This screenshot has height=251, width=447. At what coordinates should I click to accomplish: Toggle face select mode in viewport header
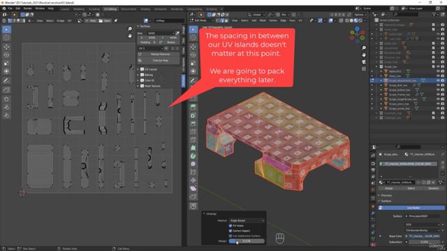point(226,20)
